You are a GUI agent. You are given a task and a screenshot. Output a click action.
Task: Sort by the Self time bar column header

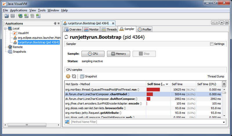tap(158, 84)
